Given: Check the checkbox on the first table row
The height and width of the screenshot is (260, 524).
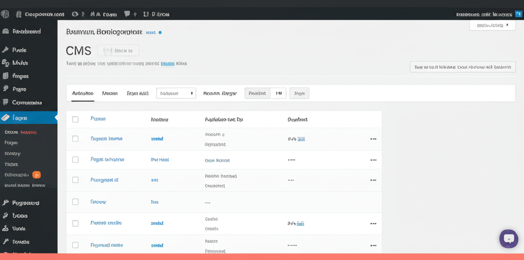Looking at the screenshot, I should (75, 138).
